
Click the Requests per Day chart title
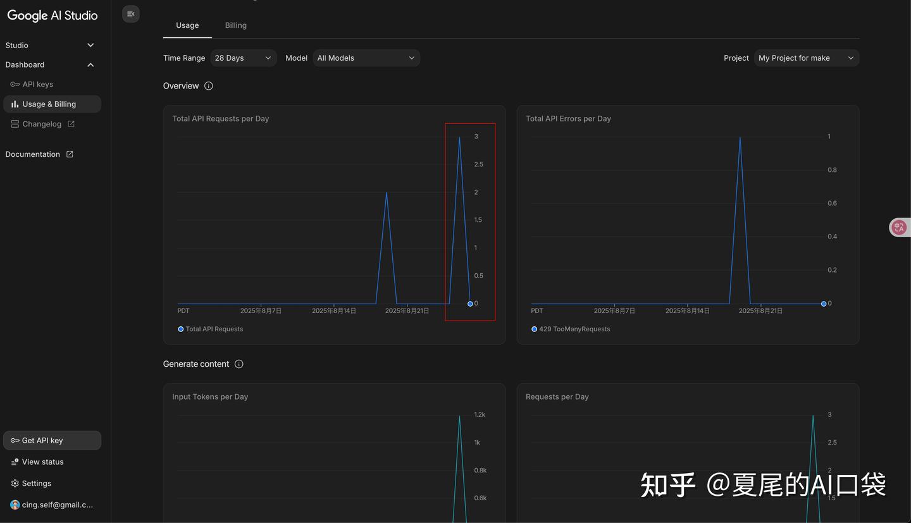pos(557,397)
